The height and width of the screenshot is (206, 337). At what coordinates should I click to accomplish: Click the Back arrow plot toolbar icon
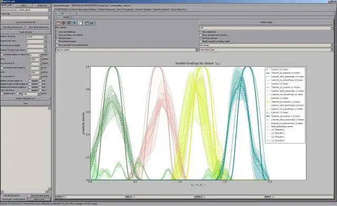64,23
